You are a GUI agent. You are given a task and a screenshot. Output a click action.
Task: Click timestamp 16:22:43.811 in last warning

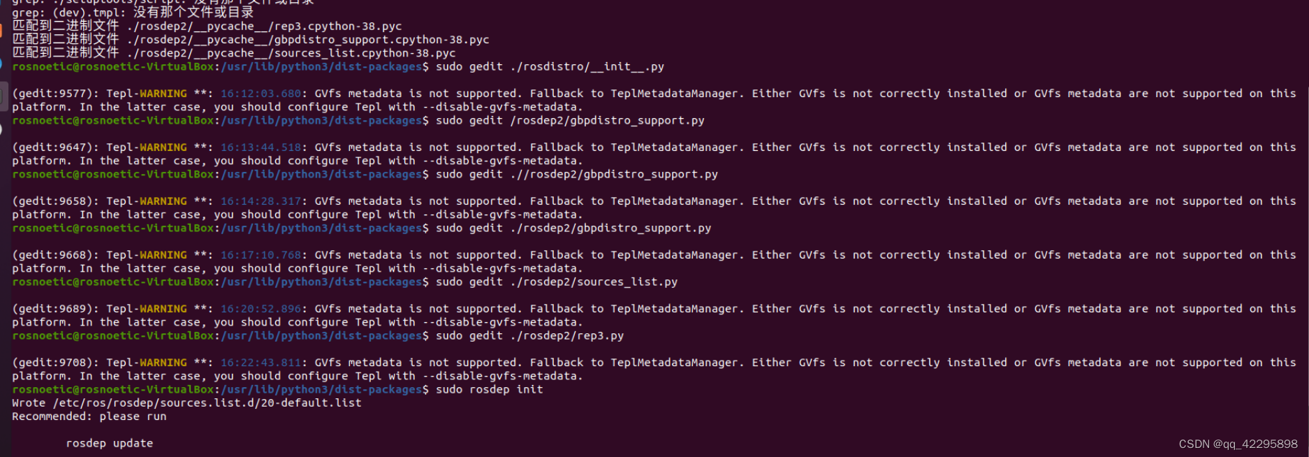click(x=261, y=362)
